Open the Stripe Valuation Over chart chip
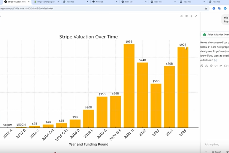The image size is (229, 153). pyautogui.click(x=215, y=35)
